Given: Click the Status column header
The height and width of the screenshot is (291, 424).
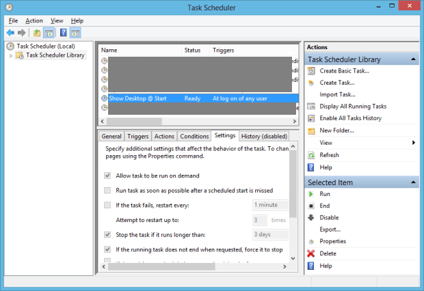Looking at the screenshot, I should (196, 51).
